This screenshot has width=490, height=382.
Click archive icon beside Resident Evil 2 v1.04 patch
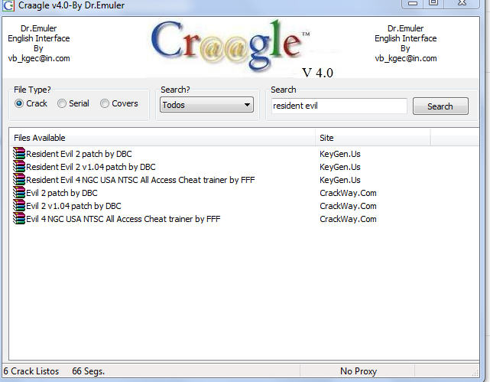coord(19,167)
